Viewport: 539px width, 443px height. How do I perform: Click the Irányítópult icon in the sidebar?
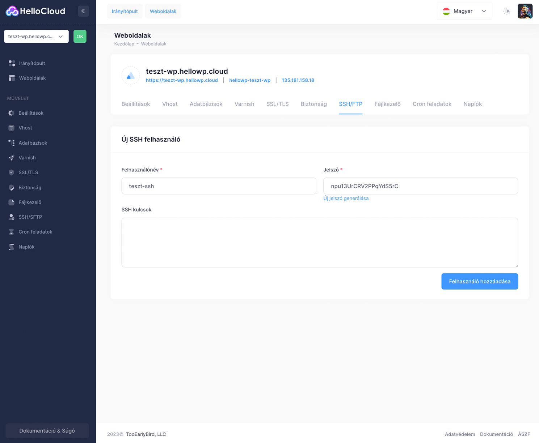[x=12, y=63]
